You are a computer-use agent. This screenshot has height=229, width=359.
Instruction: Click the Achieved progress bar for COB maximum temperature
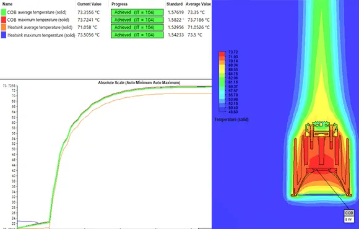click(x=137, y=20)
